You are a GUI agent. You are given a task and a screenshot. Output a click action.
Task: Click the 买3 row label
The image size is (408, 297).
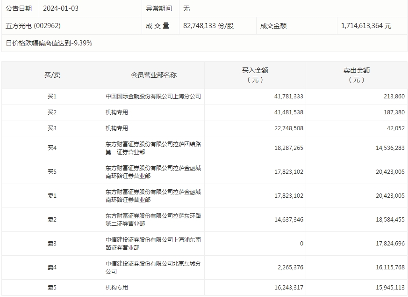pos(52,128)
